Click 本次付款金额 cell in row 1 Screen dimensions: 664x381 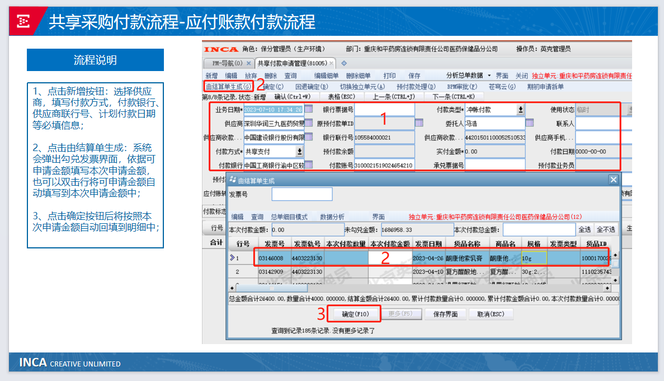390,258
